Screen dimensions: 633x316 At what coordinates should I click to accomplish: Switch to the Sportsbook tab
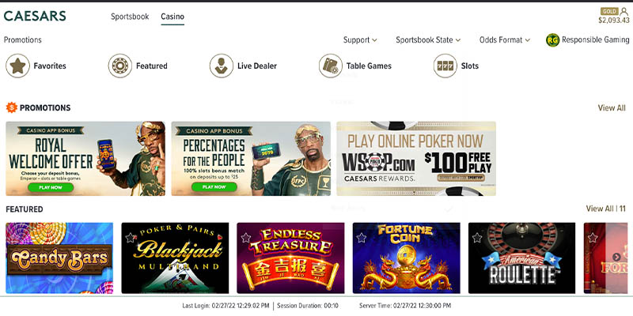130,17
